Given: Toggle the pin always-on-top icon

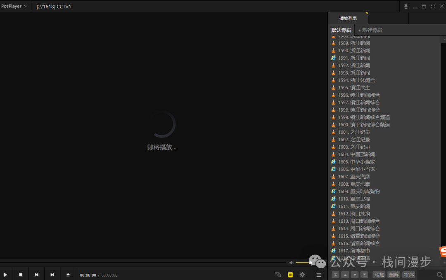Looking at the screenshot, I should [406, 6].
